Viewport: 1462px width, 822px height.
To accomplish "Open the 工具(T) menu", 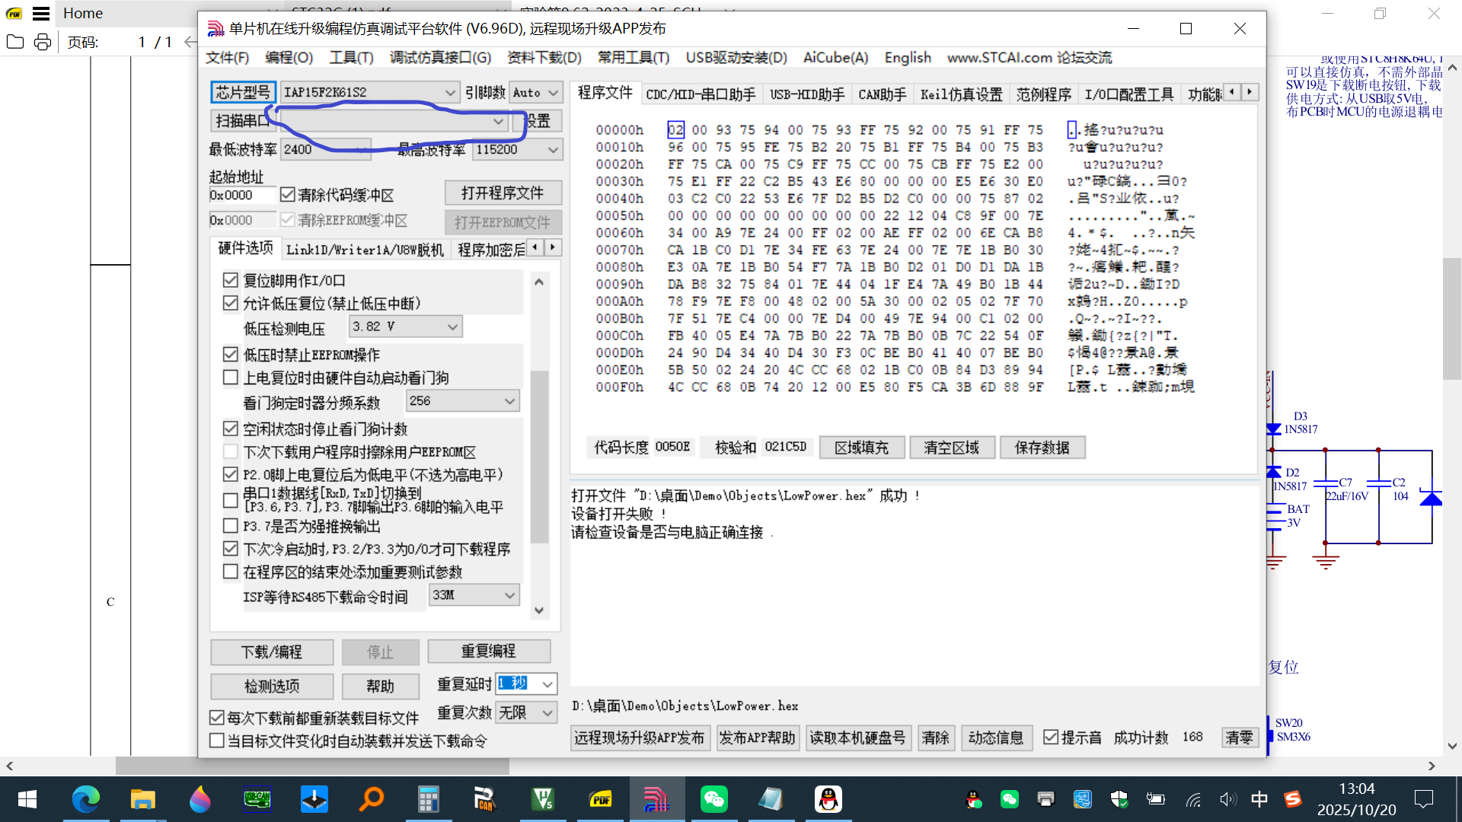I will [350, 57].
